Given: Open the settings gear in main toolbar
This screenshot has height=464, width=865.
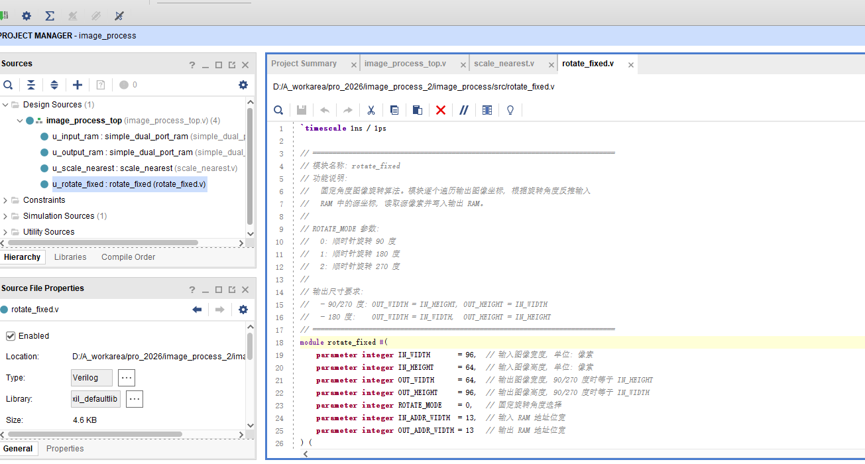Looking at the screenshot, I should click(x=27, y=16).
